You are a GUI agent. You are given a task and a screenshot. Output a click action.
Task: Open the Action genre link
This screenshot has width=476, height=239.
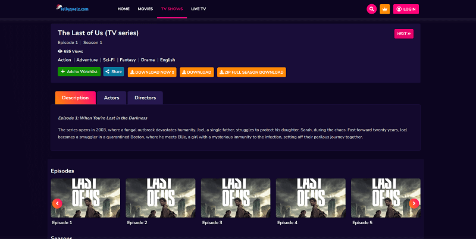click(x=64, y=59)
